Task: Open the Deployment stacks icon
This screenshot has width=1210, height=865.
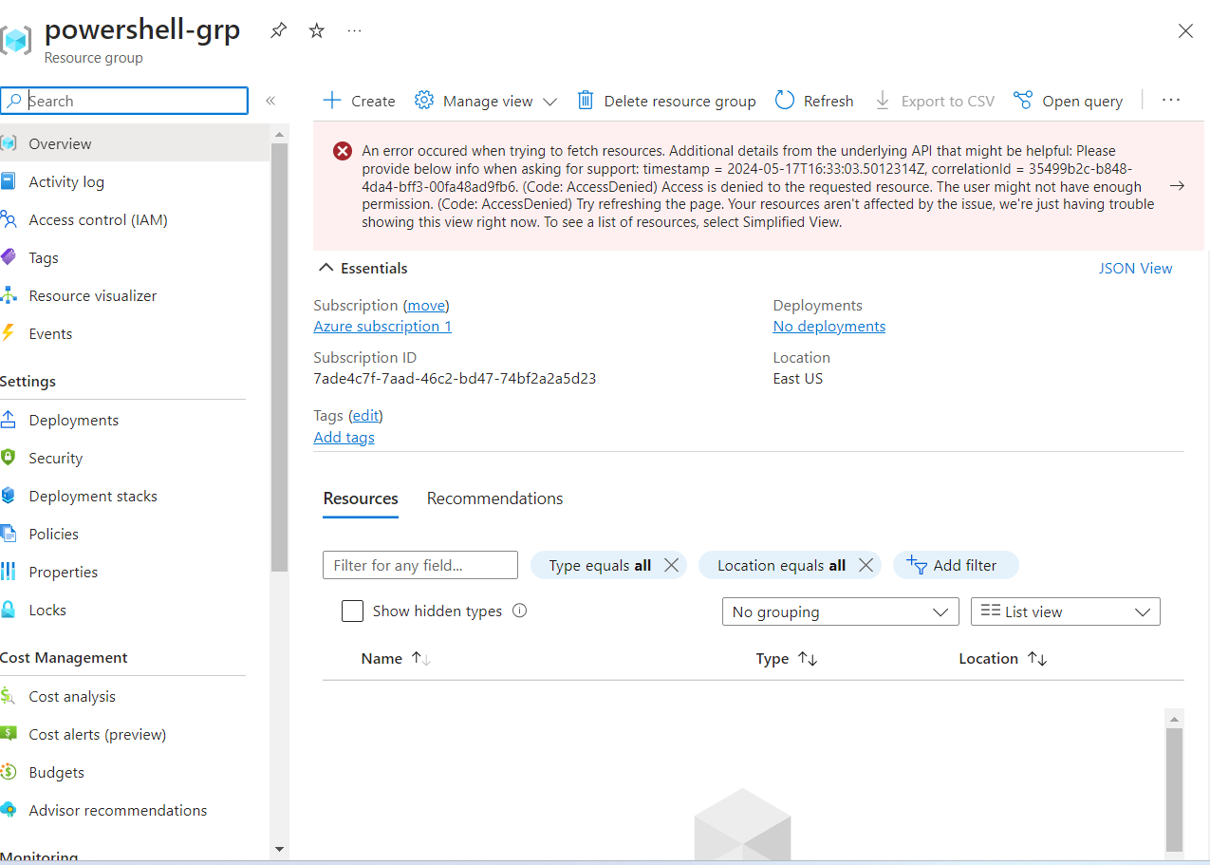Action: point(9,496)
